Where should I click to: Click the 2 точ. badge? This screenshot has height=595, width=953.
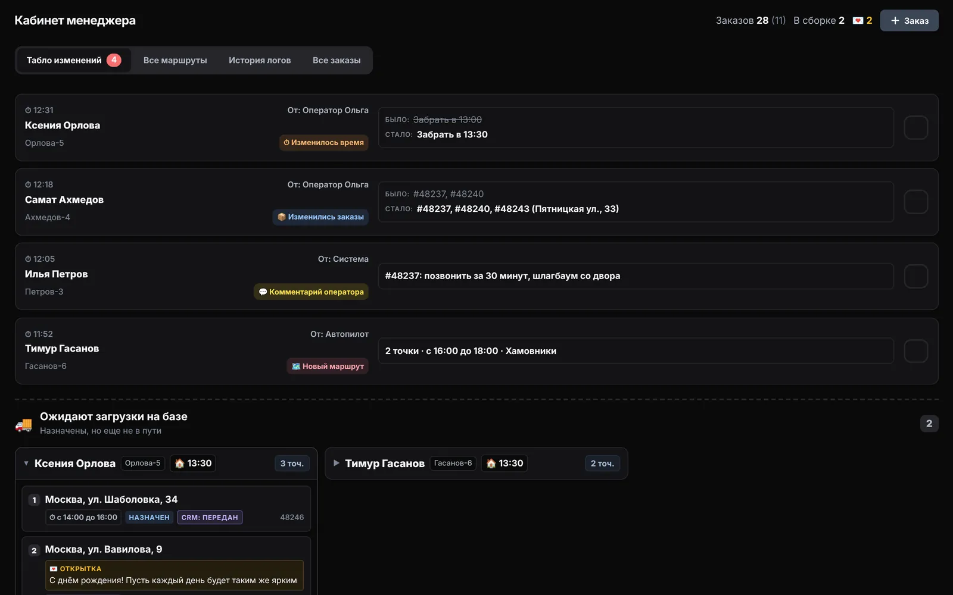602,464
